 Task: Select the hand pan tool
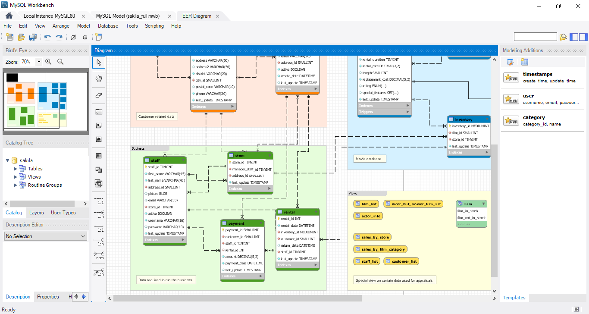click(x=99, y=78)
